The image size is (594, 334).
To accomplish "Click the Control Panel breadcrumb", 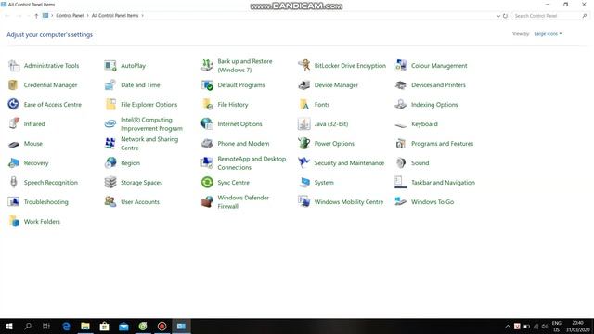I will (70, 16).
